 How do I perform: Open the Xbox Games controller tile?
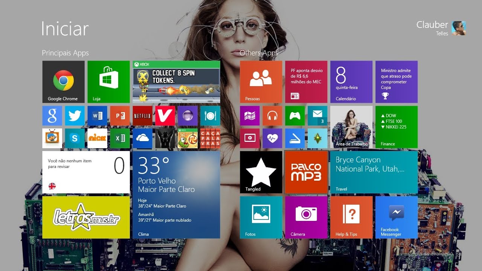(295, 116)
